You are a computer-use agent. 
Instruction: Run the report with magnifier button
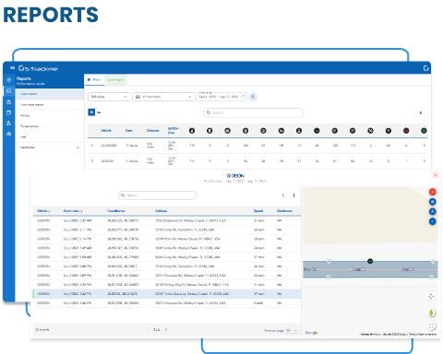pos(253,97)
